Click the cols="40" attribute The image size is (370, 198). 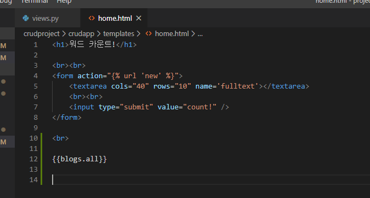coord(130,86)
